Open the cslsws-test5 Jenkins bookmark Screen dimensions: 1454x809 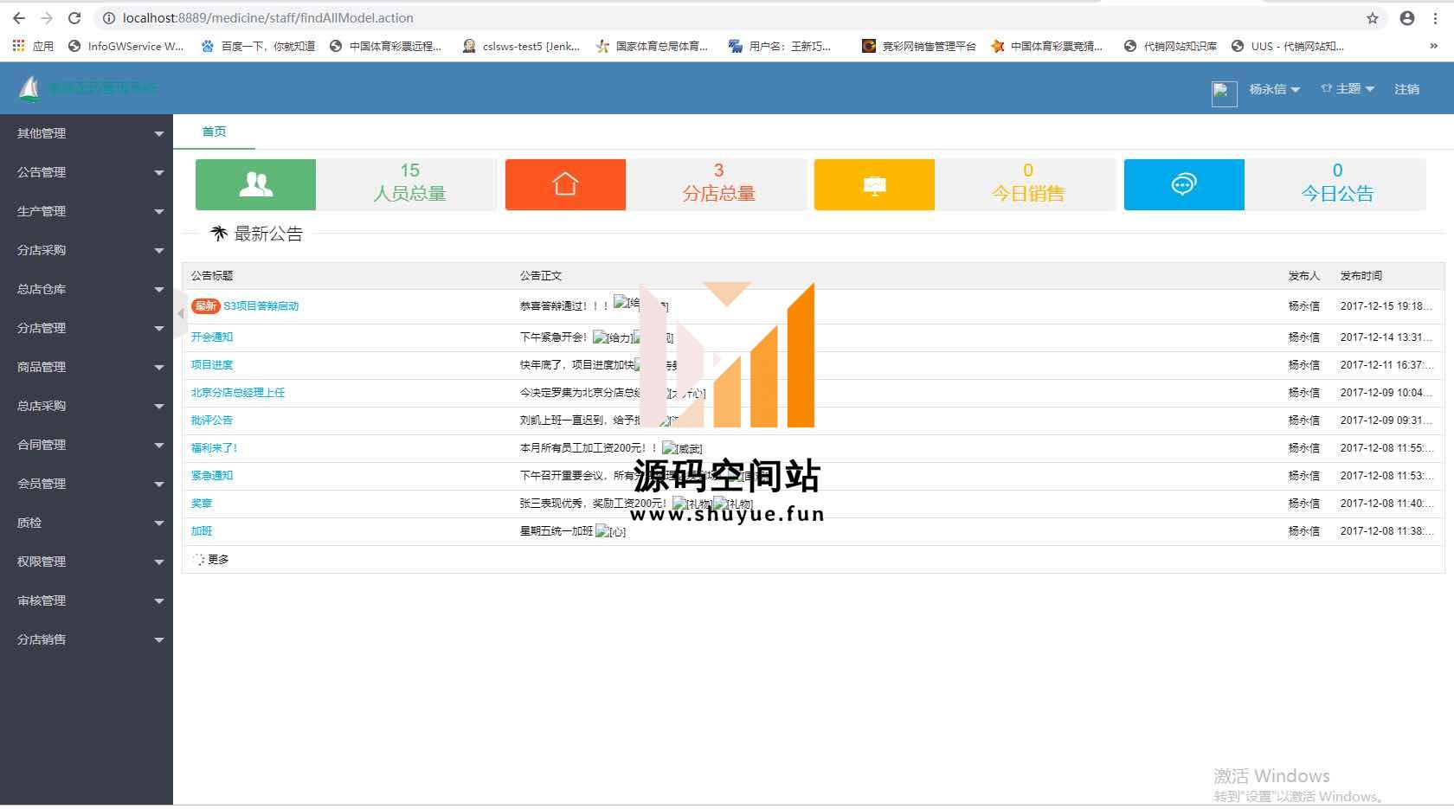[521, 46]
